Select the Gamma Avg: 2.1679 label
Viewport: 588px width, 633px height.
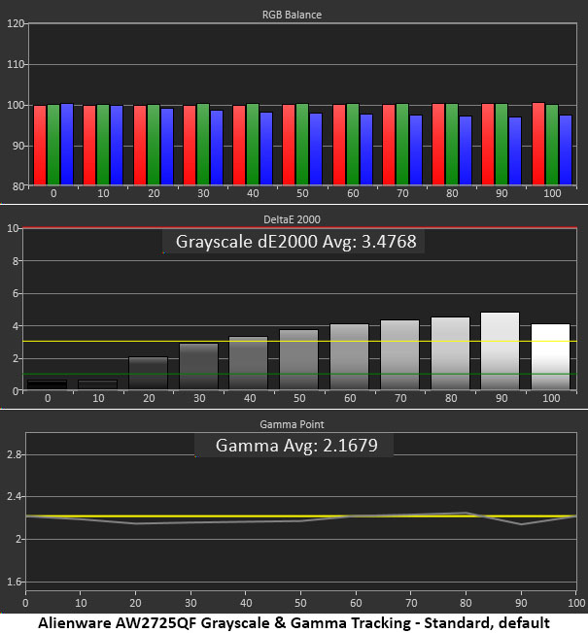(296, 446)
